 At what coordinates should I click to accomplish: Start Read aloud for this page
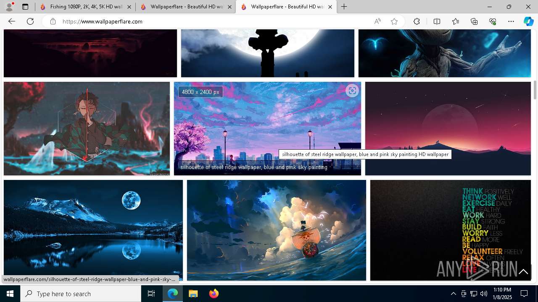click(377, 21)
